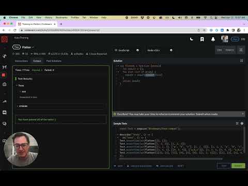Expand the Solution editor panel

point(242,60)
